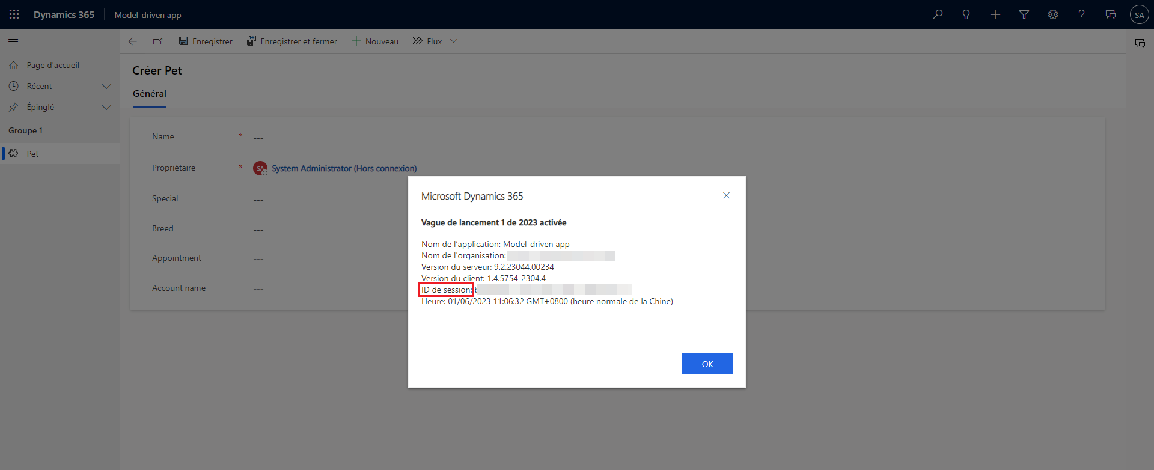The image size is (1154, 470).
Task: Click the Flux command
Action: tap(427, 41)
